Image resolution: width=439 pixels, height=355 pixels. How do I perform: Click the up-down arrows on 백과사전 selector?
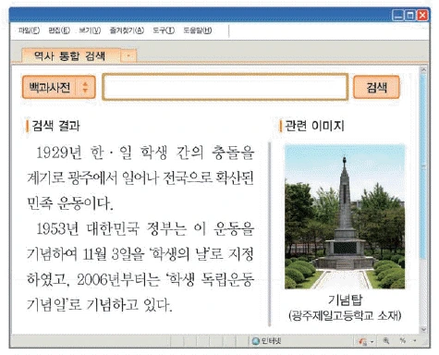point(85,87)
